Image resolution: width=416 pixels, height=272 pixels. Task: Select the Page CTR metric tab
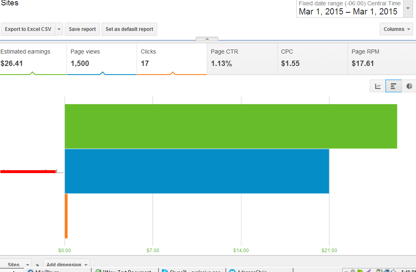(x=242, y=59)
